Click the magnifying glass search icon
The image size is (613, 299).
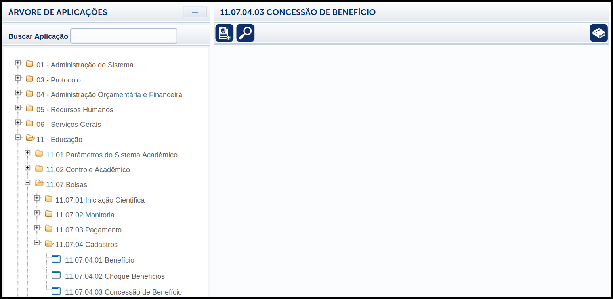[245, 33]
